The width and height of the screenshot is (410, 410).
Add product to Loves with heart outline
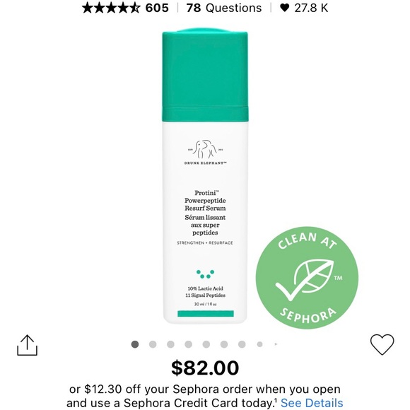point(382,344)
